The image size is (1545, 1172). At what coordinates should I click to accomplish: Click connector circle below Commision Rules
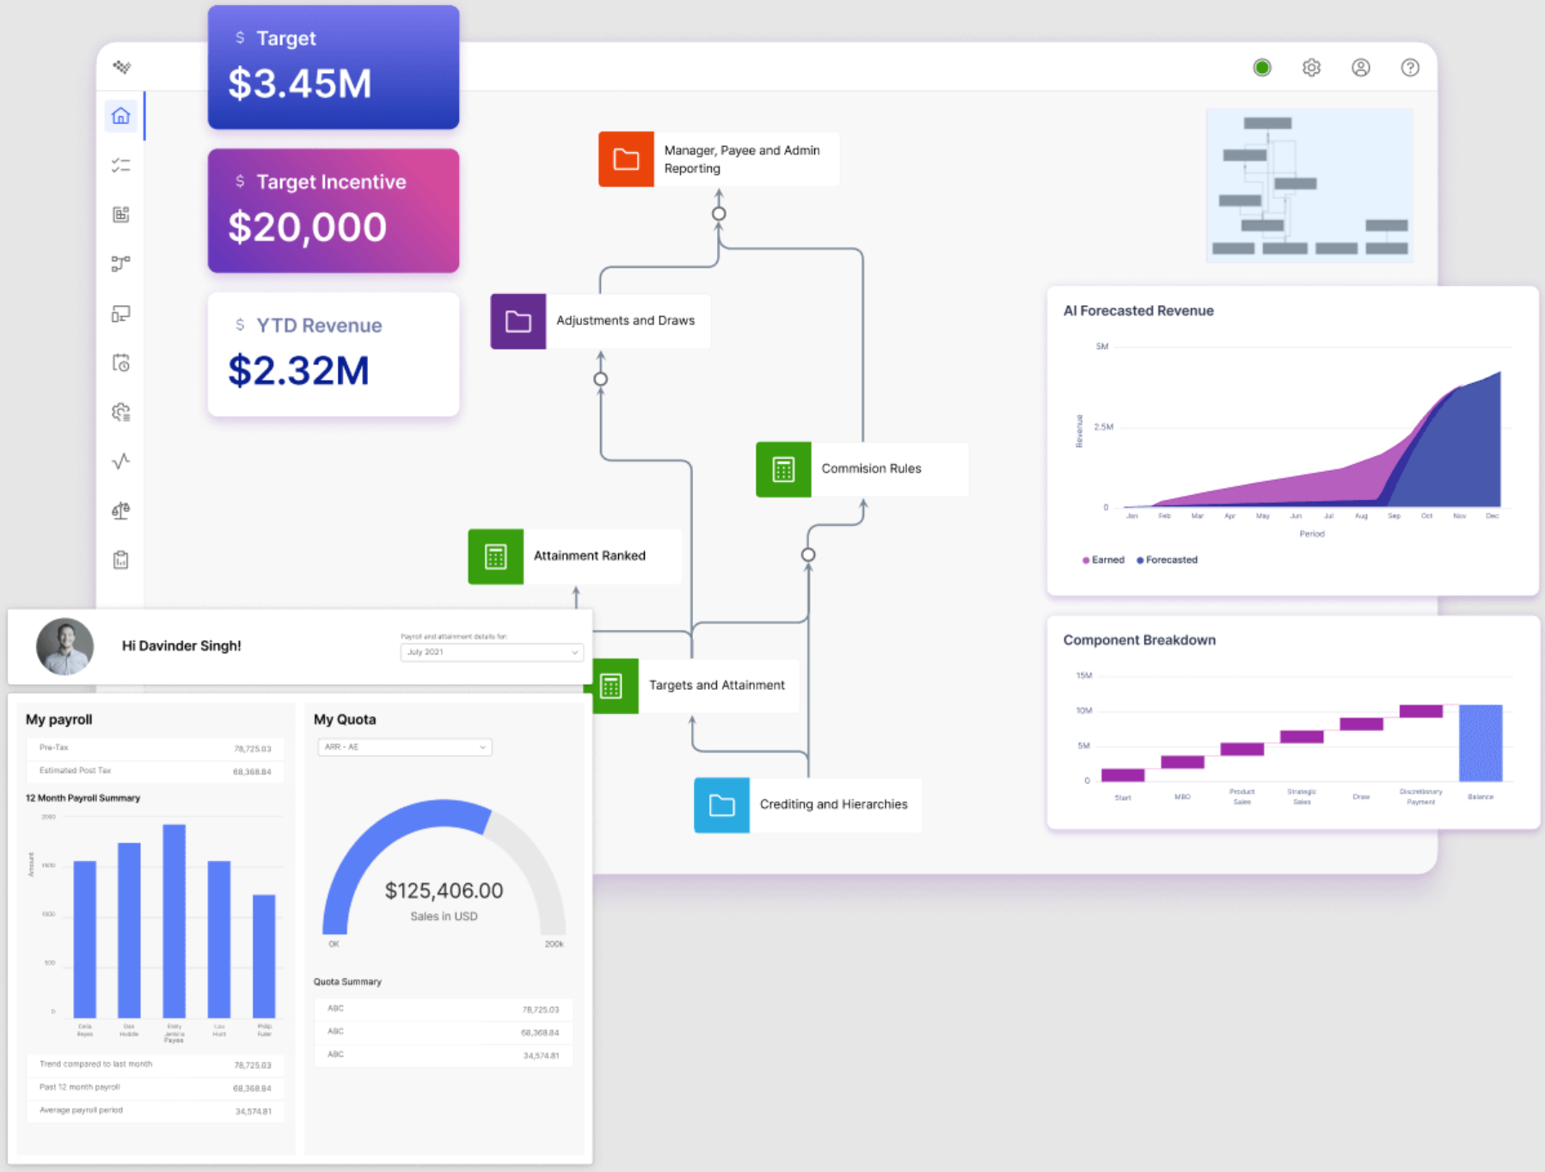point(808,555)
